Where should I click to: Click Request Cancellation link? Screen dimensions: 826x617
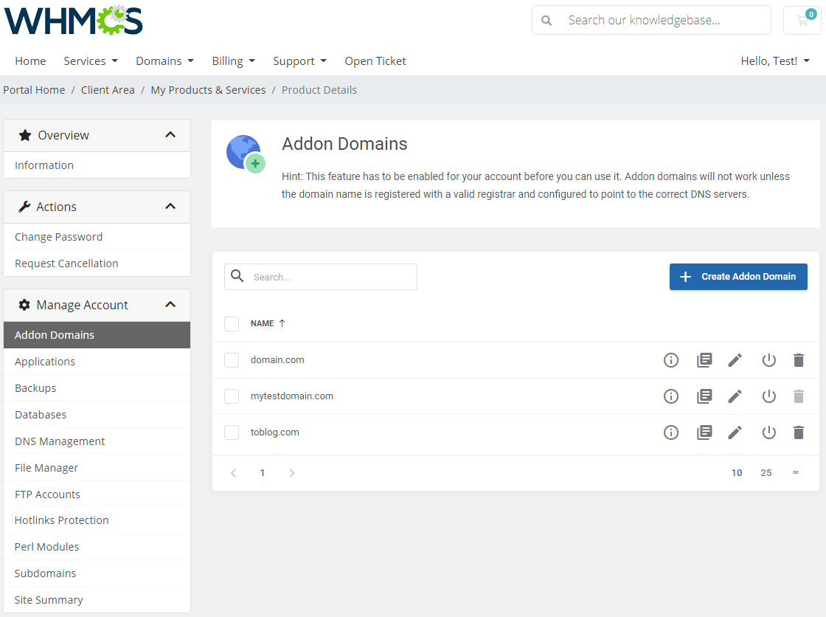[97, 263]
